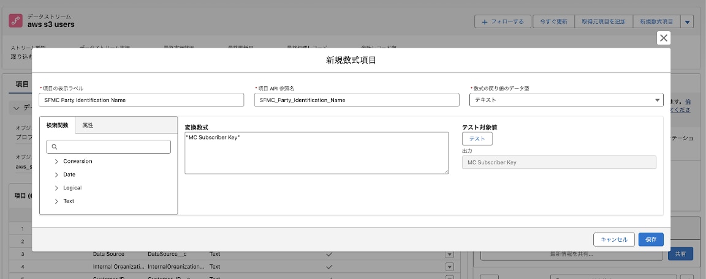
Task: Open the header actions dropdown arrow next to 新規数式項目
Action: [x=687, y=21]
